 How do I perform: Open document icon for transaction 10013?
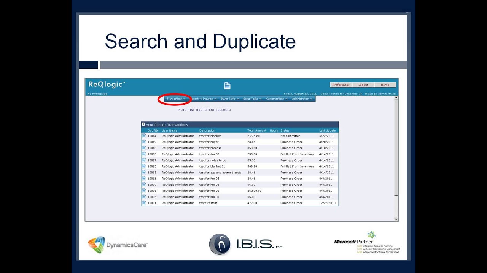tap(144, 172)
